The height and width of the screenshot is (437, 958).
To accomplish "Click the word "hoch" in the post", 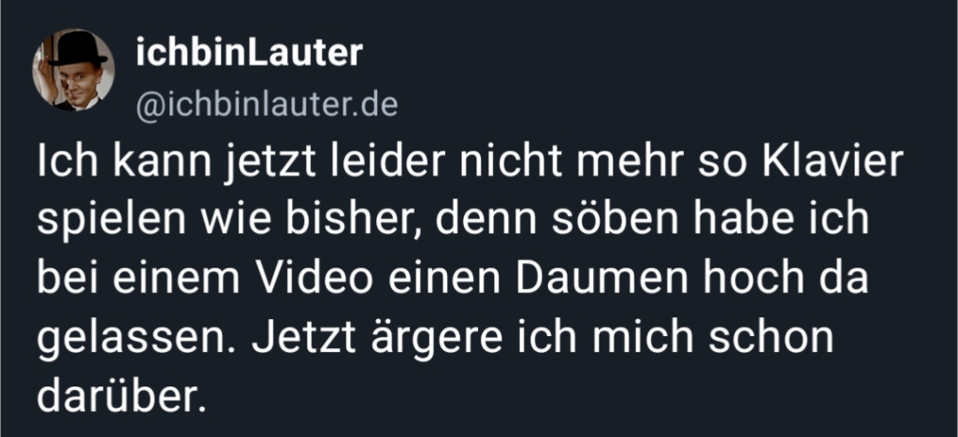I will pyautogui.click(x=753, y=278).
